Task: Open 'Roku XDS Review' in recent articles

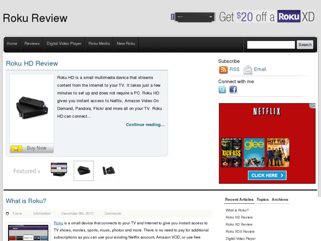Action: pos(240,231)
